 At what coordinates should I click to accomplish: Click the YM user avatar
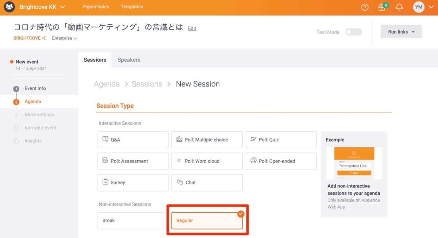click(x=419, y=7)
